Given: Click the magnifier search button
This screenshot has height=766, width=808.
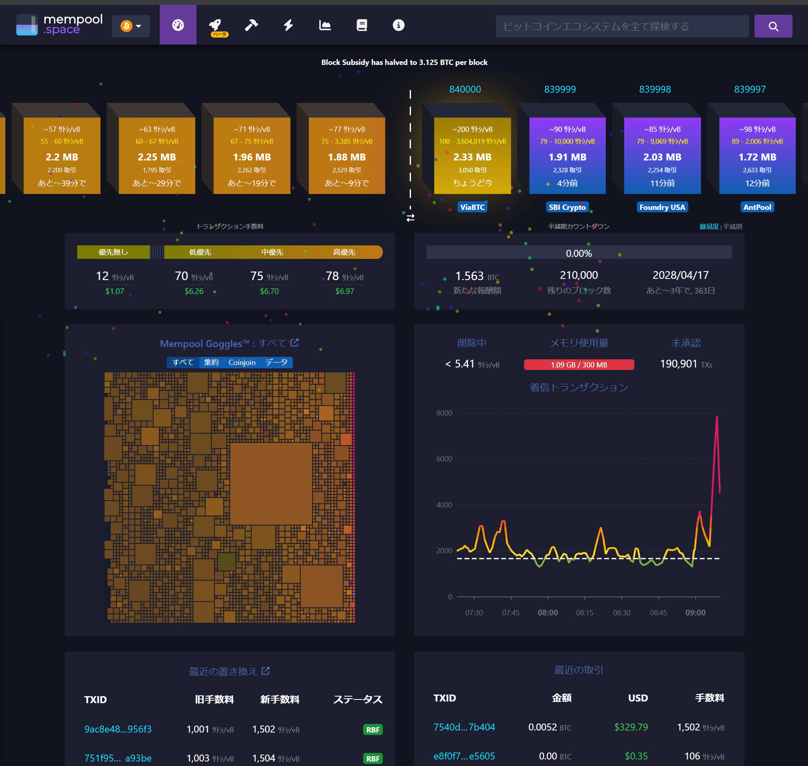Looking at the screenshot, I should point(773,27).
